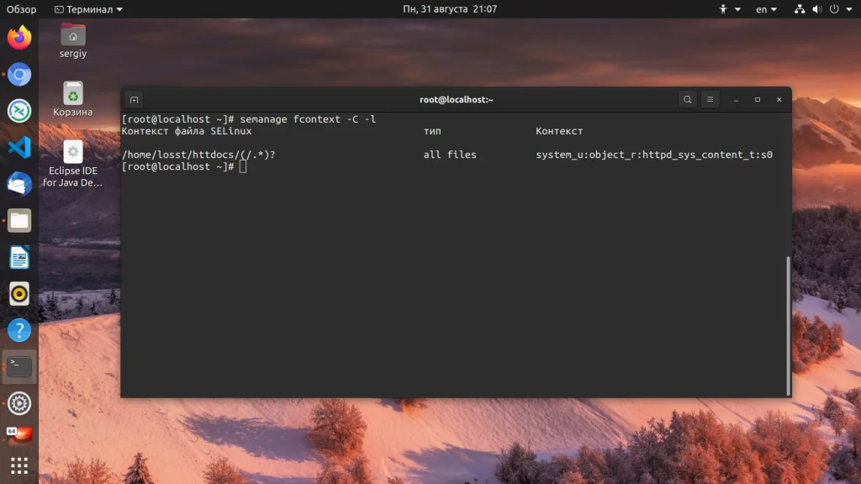The image size is (861, 484).
Task: Click the Контекст файла SELinux header
Action: point(187,131)
